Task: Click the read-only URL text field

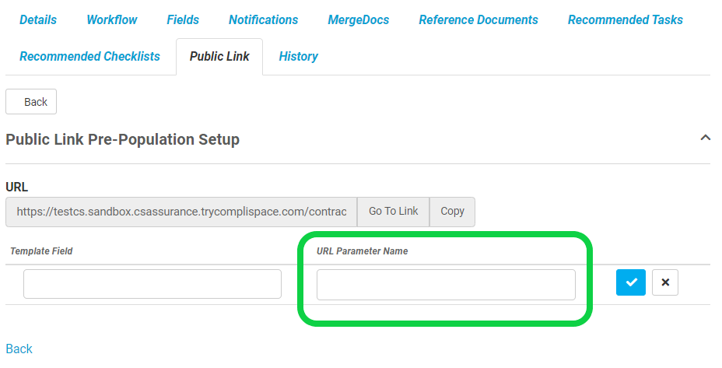Action: pos(181,212)
